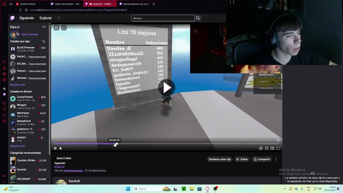Open the Warframe channel entry
The width and height of the screenshot is (343, 193).
click(29, 114)
